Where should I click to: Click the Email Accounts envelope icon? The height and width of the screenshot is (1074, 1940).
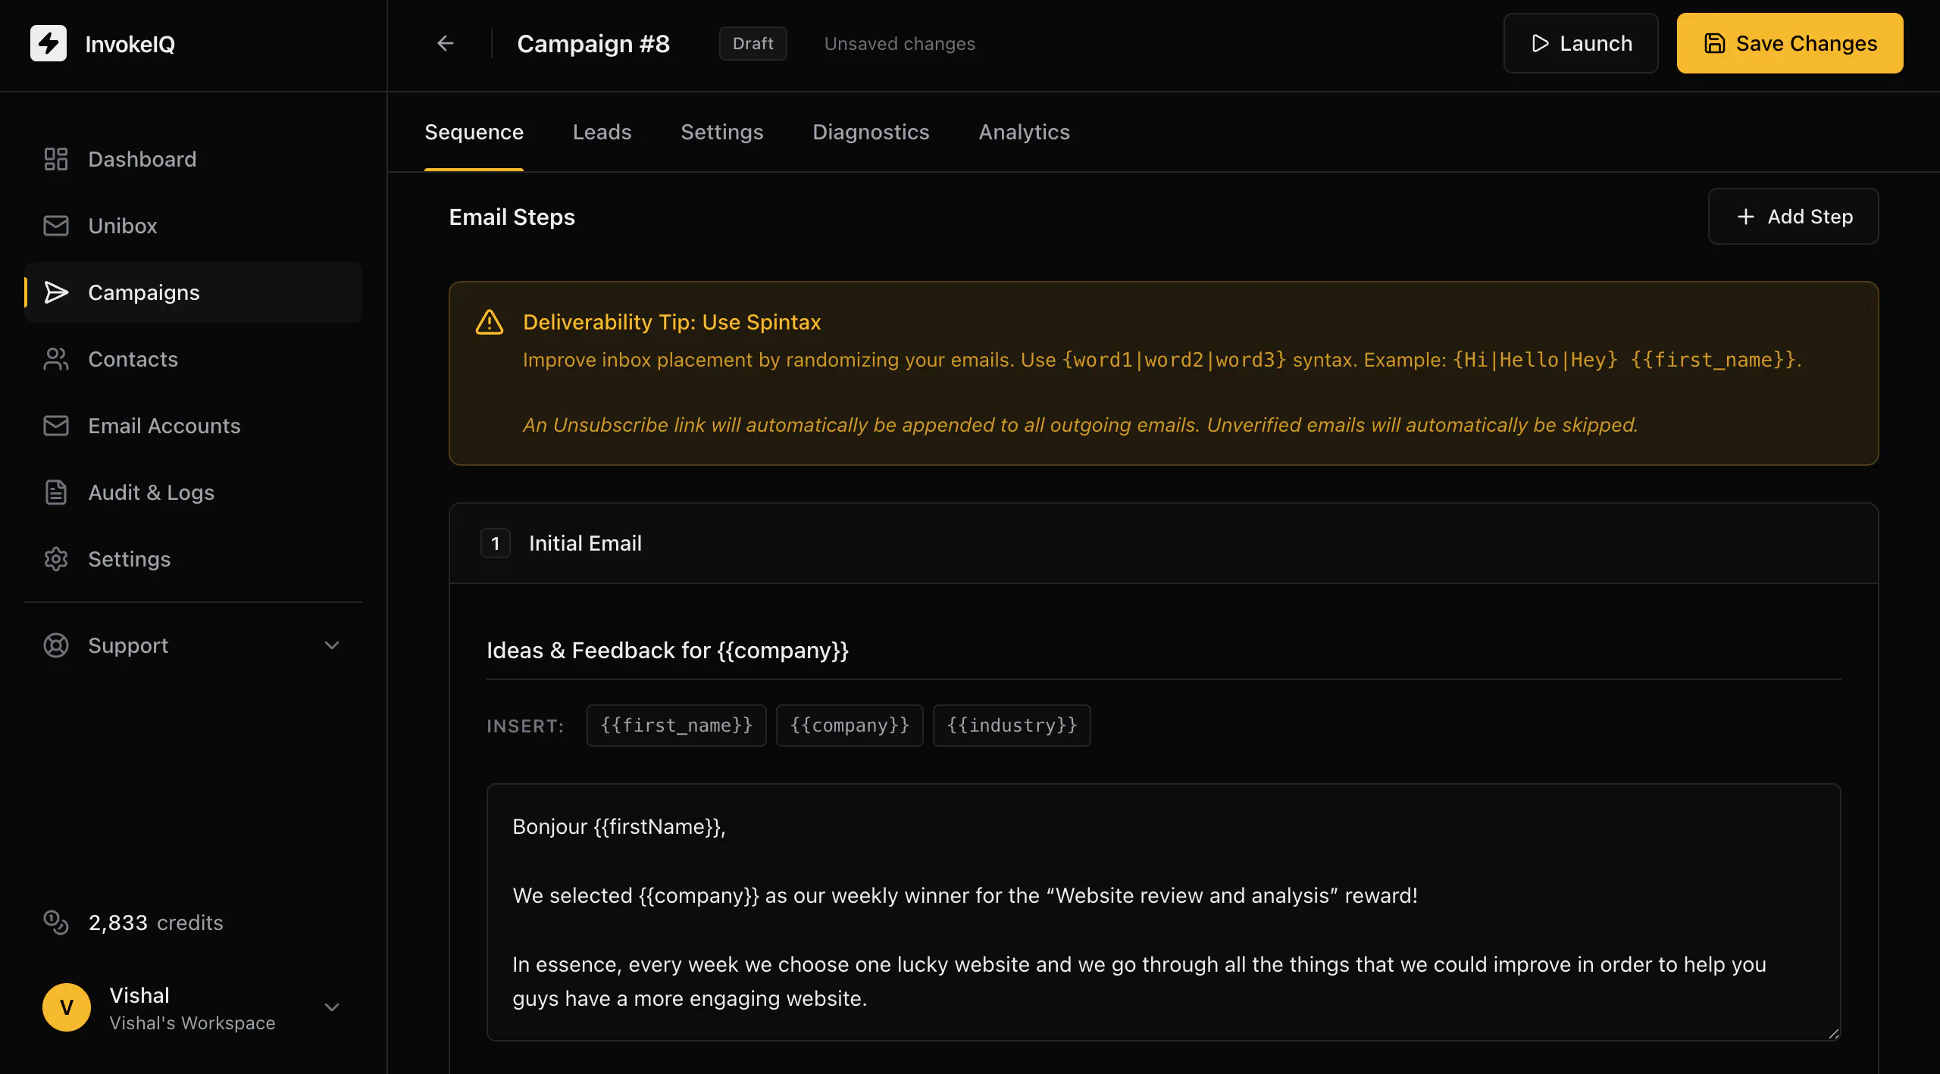tap(56, 426)
